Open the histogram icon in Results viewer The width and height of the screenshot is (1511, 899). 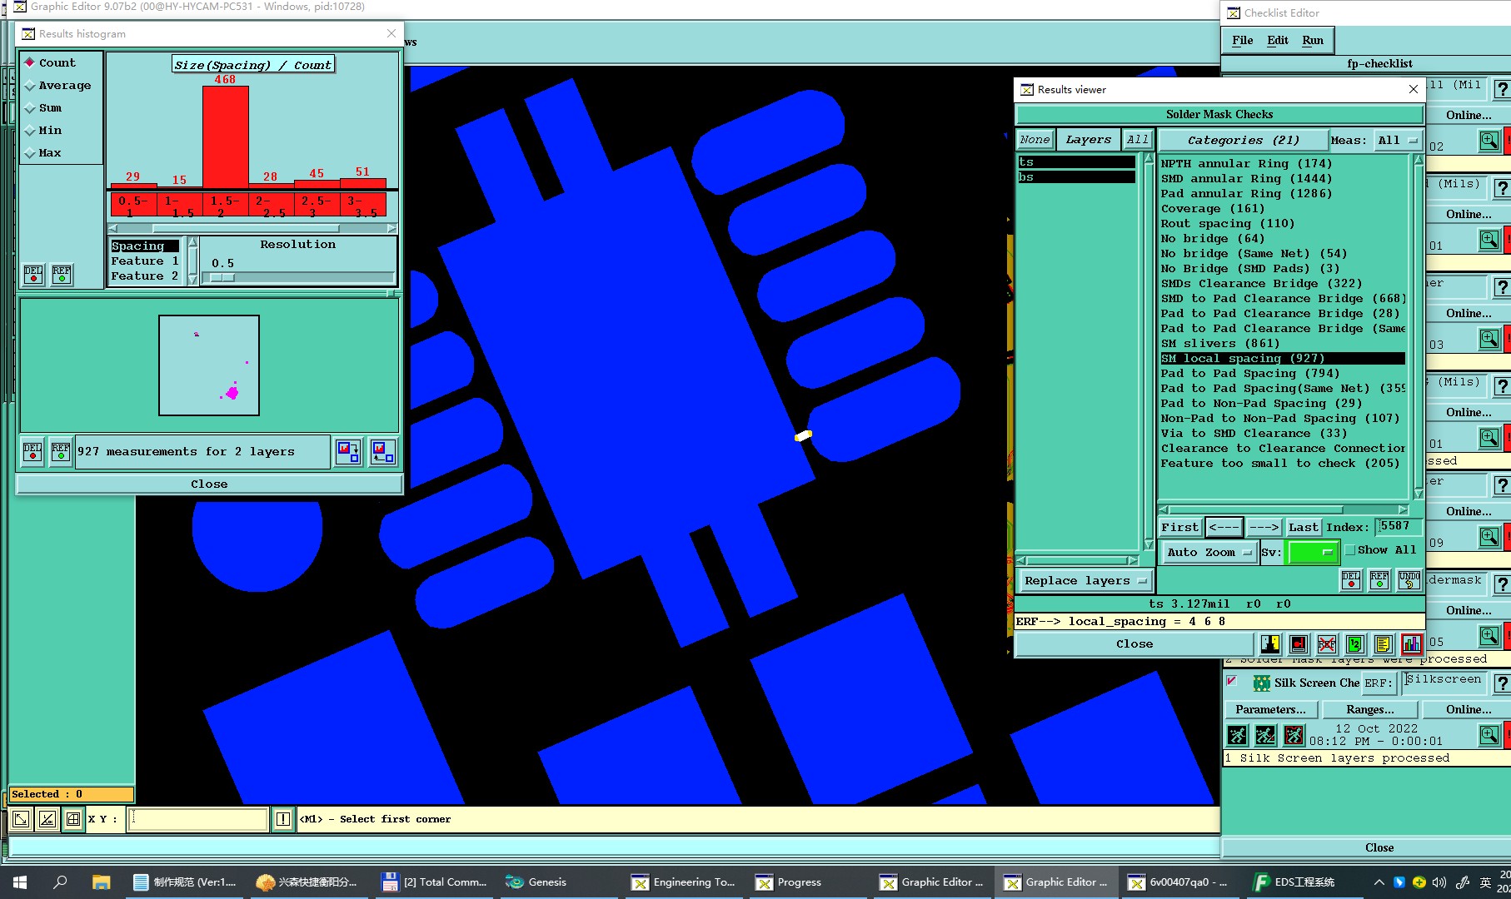(1411, 643)
